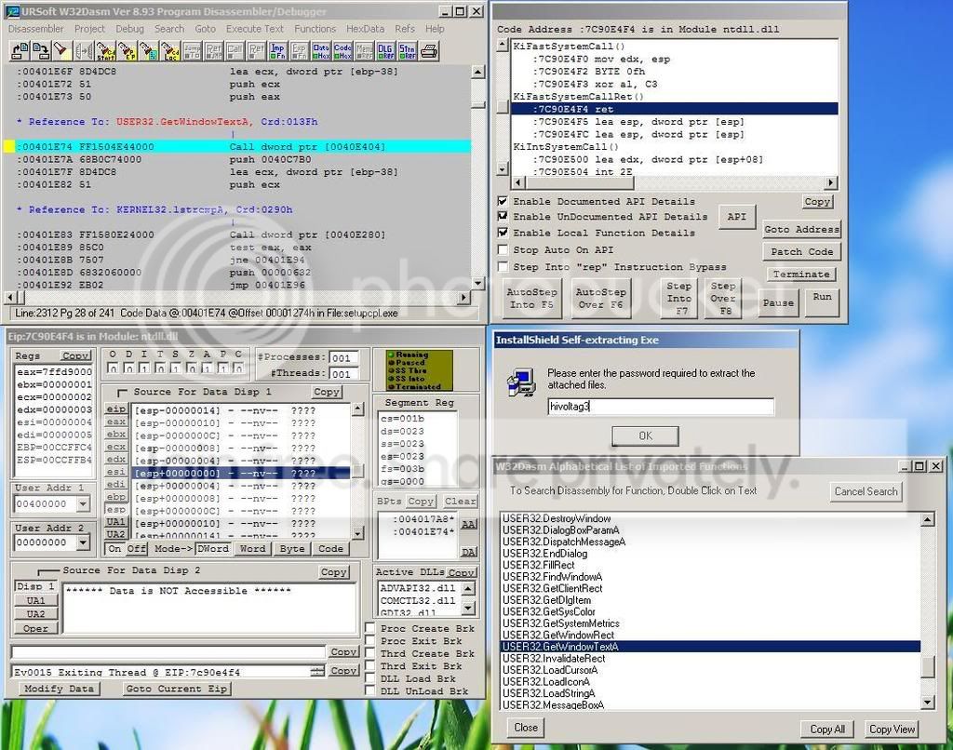This screenshot has width=953, height=750.
Task: Click the Print toolbar icon
Action: coord(428,51)
